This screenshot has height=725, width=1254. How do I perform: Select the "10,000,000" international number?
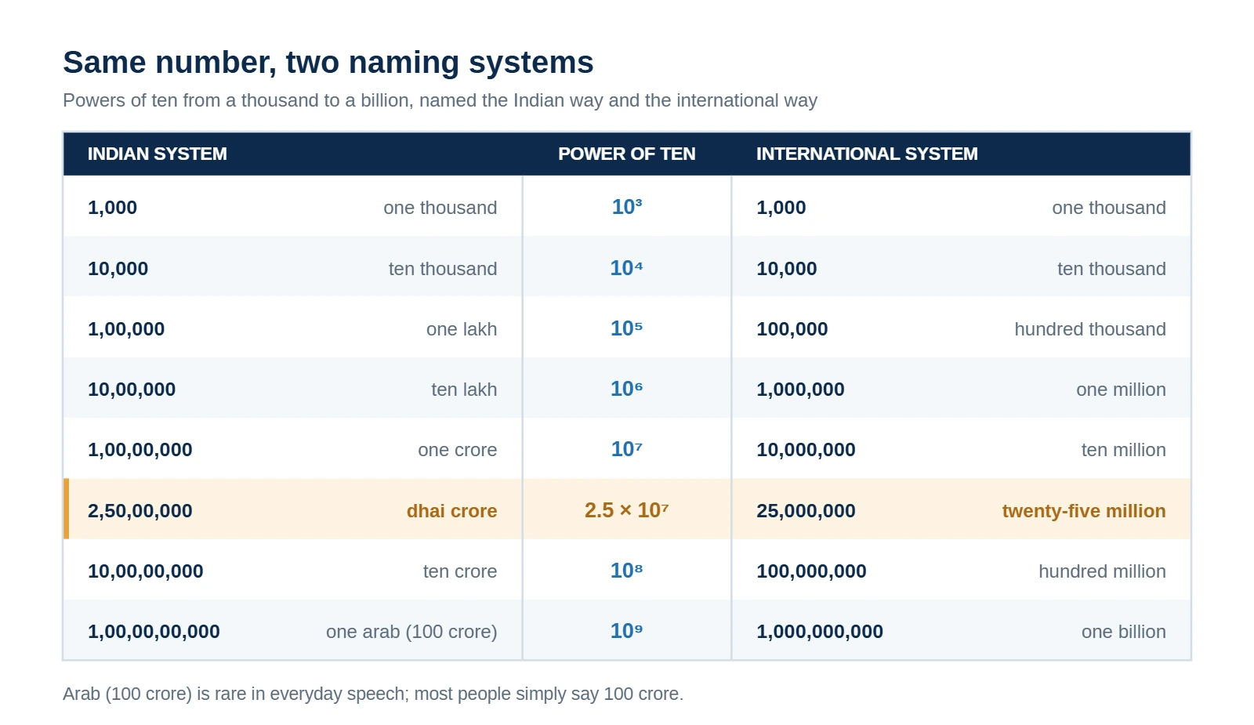click(x=806, y=450)
